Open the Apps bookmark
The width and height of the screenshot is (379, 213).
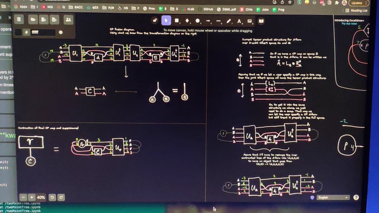coord(21,7)
